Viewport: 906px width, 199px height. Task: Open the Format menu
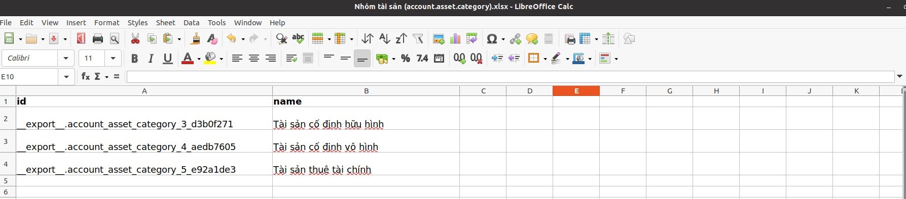[x=107, y=23]
